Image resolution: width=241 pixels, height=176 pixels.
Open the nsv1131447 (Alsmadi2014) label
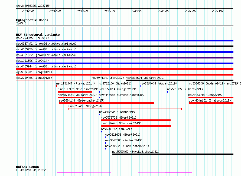click(x=76, y=83)
